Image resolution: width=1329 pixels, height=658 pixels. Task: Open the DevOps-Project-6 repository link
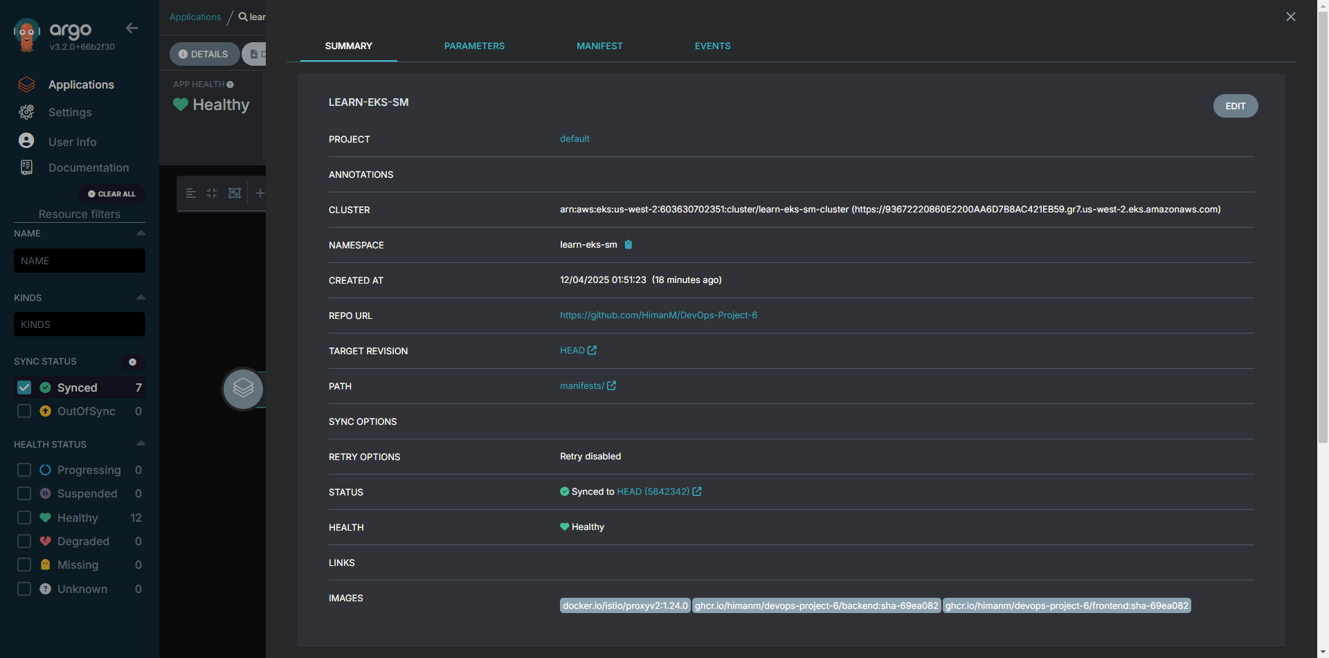click(x=658, y=315)
